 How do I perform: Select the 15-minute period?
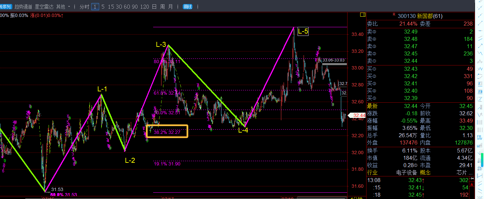click(x=111, y=7)
